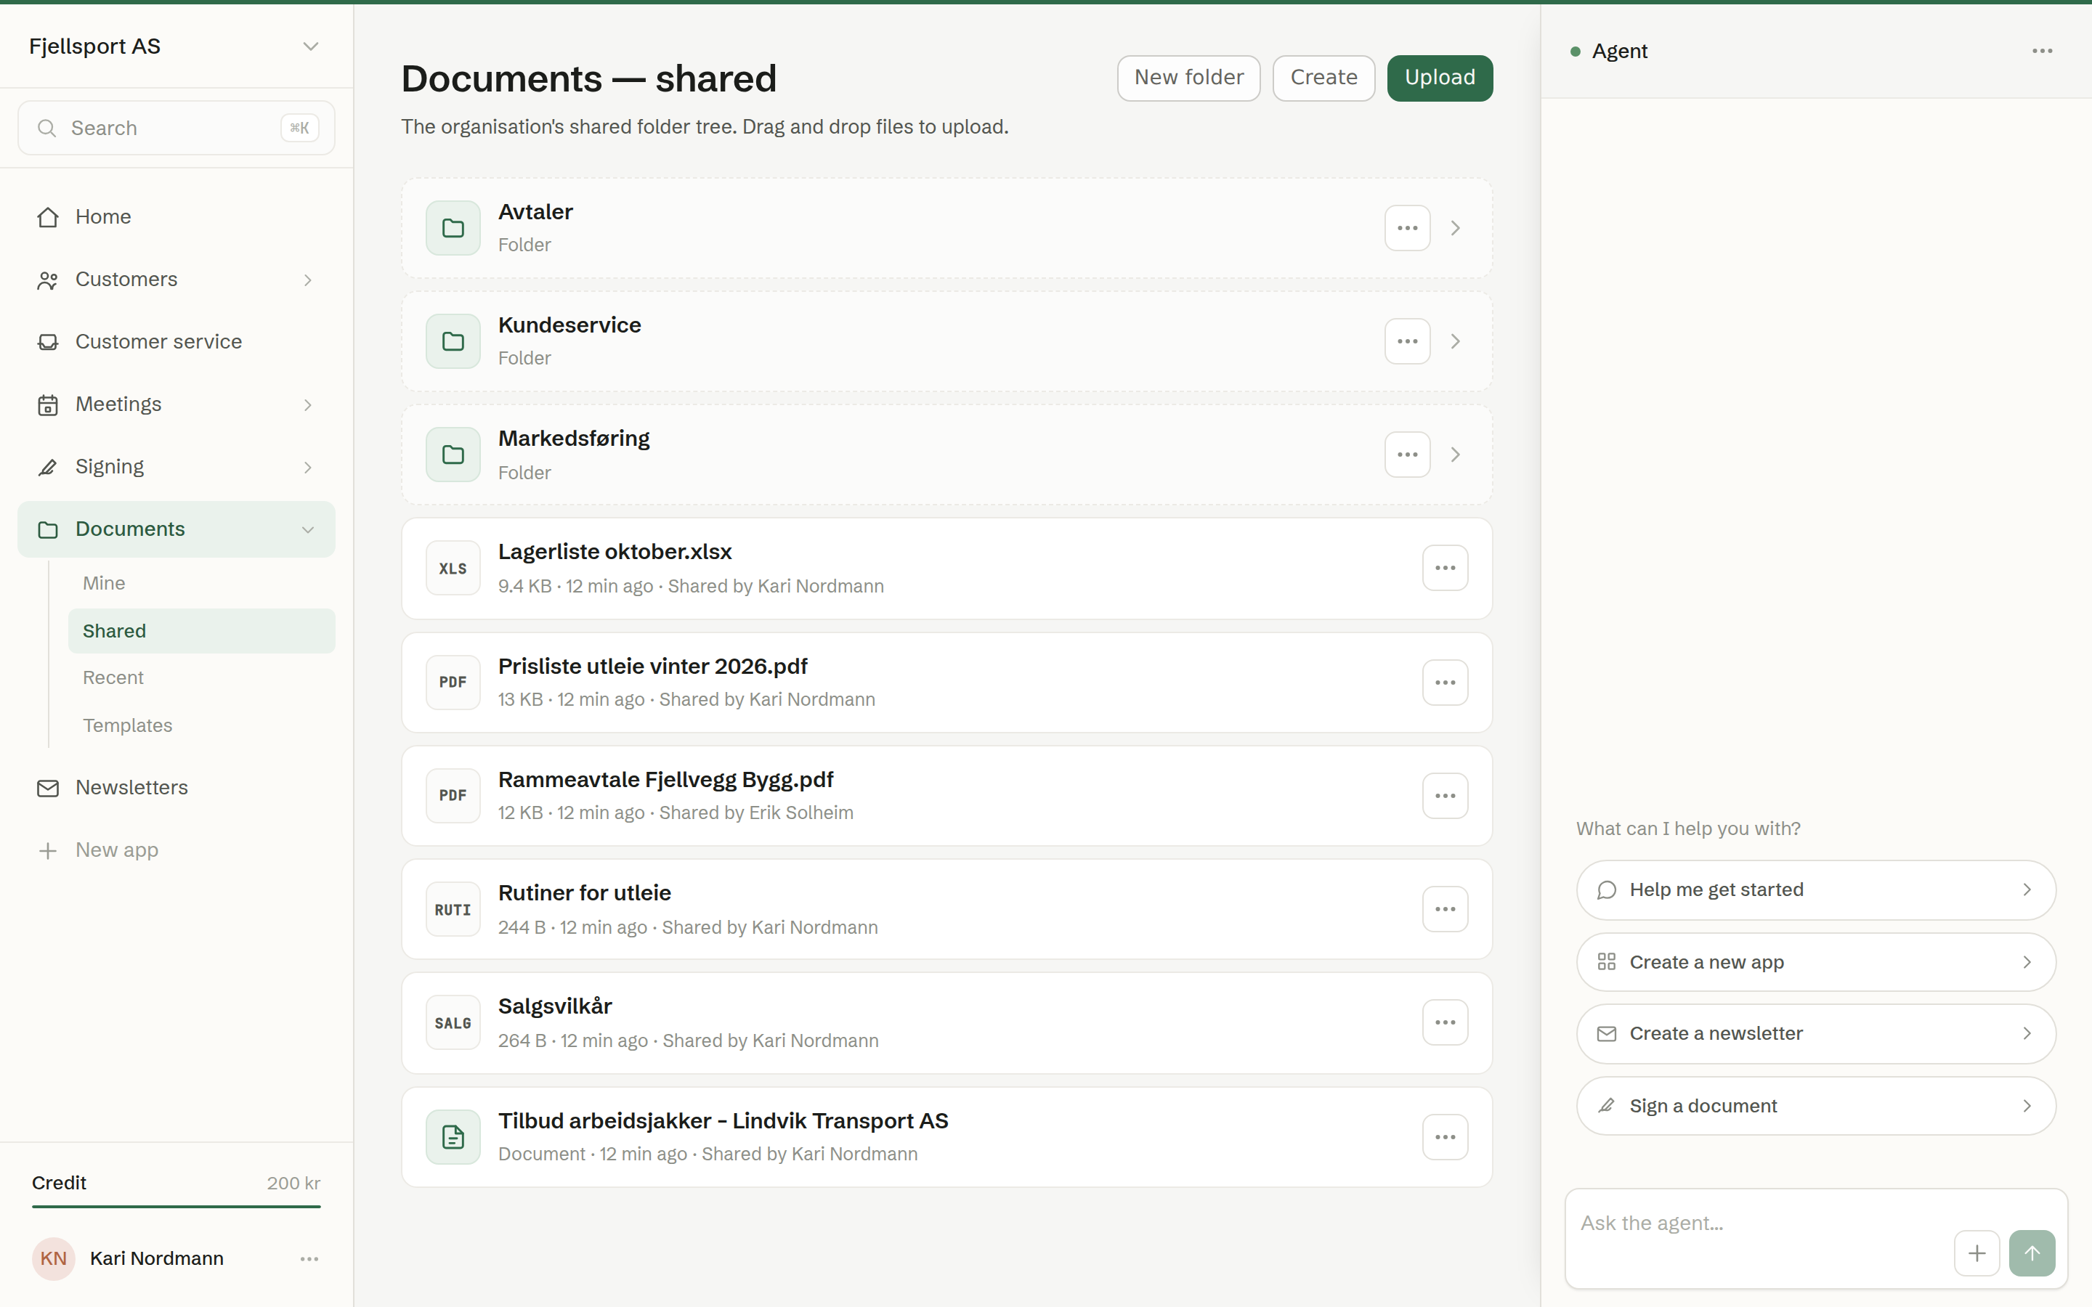This screenshot has width=2092, height=1307.
Task: Choose the Sign a document suggestion
Action: point(1815,1106)
